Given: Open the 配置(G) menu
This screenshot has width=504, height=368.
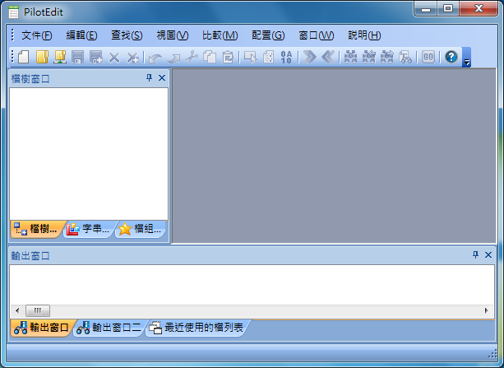Looking at the screenshot, I should 268,35.
